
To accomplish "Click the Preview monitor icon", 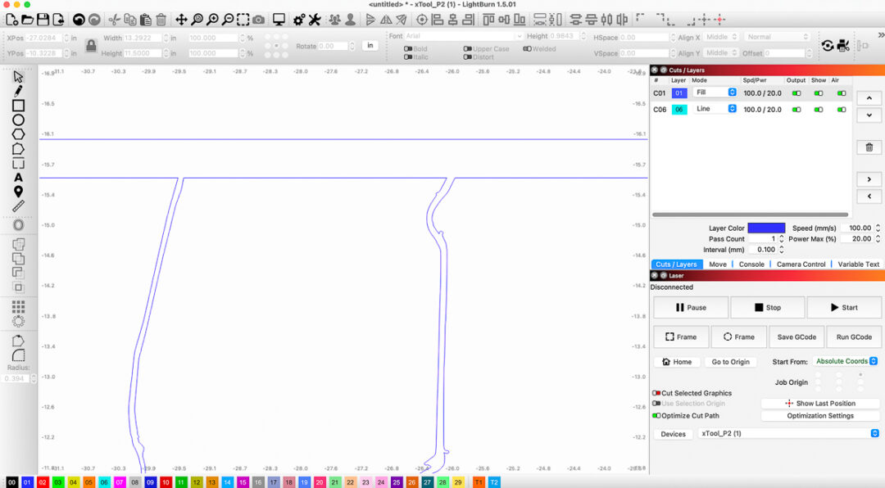I will coord(279,20).
